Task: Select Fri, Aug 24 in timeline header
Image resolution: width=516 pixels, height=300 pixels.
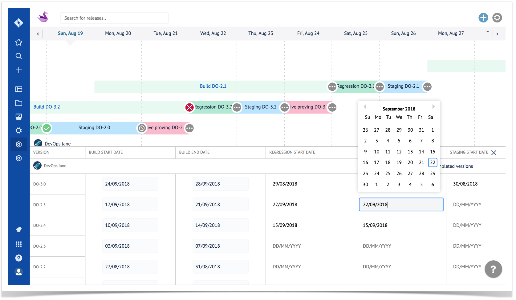Action: pos(308,33)
